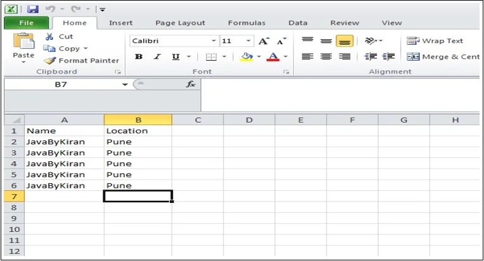Toggle Italic formatting
Image resolution: width=484 pixels, height=261 pixels.
click(157, 57)
